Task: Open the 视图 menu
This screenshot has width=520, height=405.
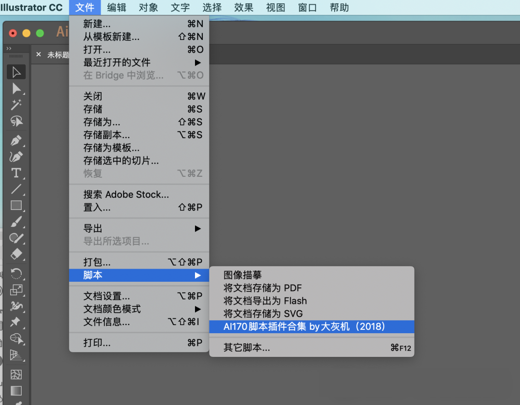Action: tap(275, 7)
